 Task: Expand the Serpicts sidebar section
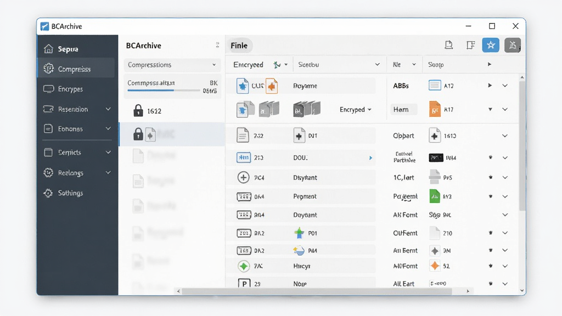pos(108,153)
